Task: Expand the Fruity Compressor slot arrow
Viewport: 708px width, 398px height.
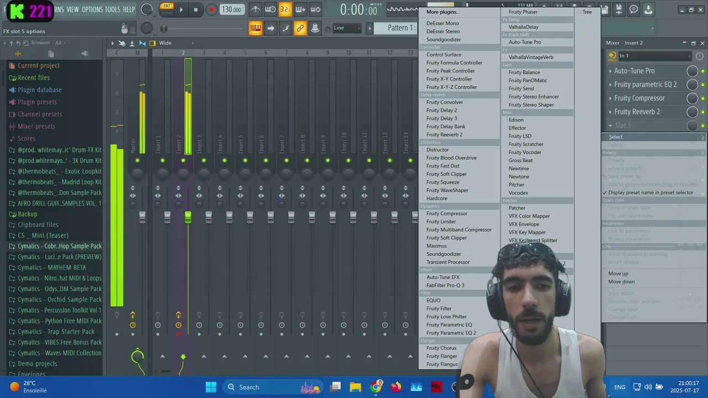Action: pos(610,98)
